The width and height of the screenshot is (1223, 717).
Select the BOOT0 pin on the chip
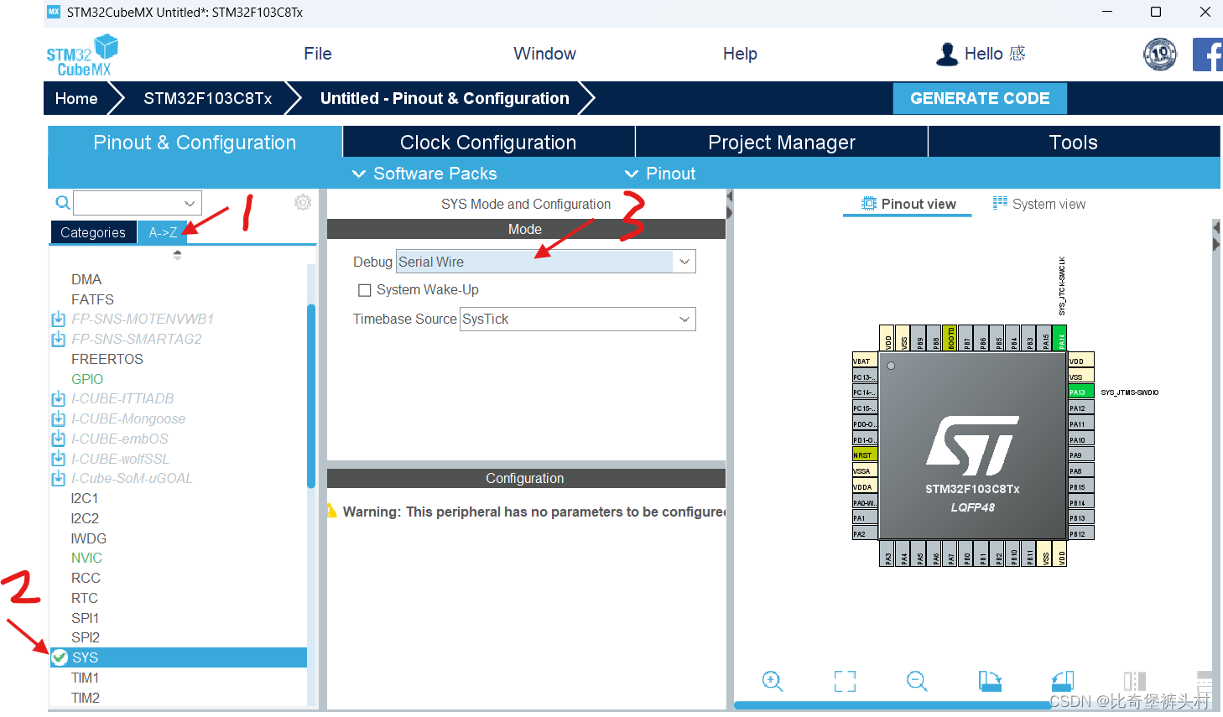pos(950,337)
